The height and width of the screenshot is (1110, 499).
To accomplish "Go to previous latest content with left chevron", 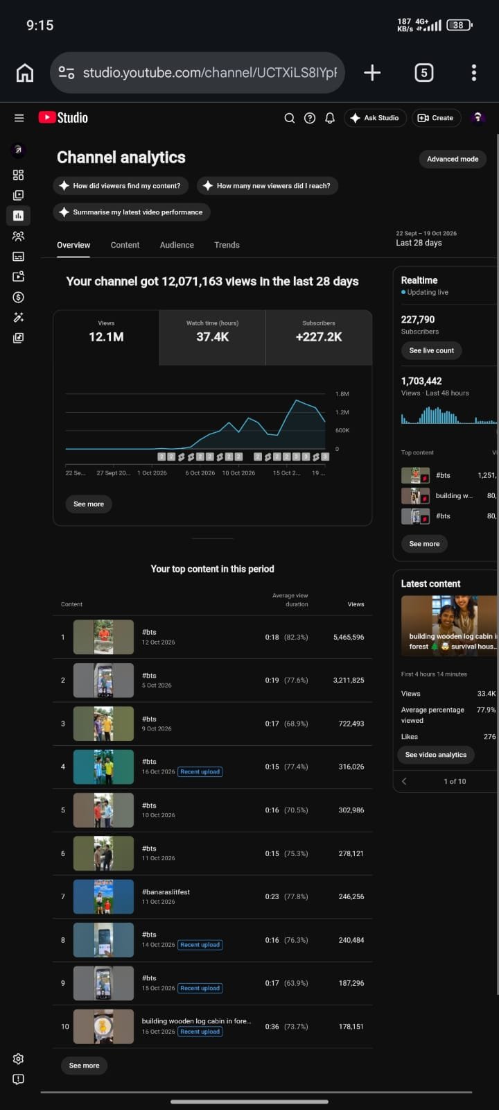I will click(x=404, y=781).
